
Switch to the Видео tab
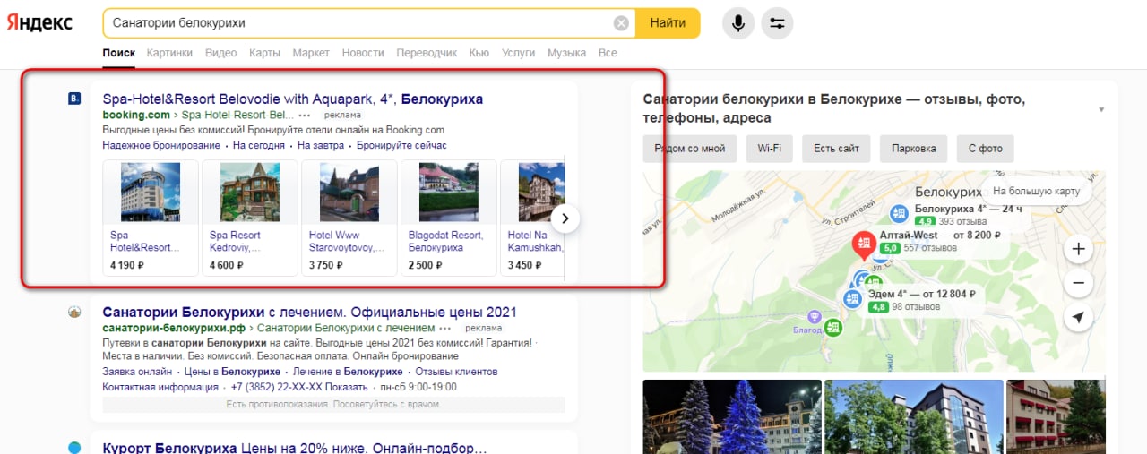click(220, 53)
